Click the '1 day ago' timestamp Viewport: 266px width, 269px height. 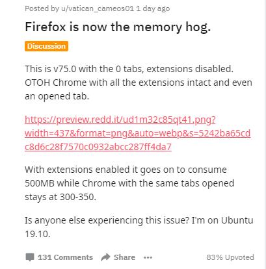(153, 8)
